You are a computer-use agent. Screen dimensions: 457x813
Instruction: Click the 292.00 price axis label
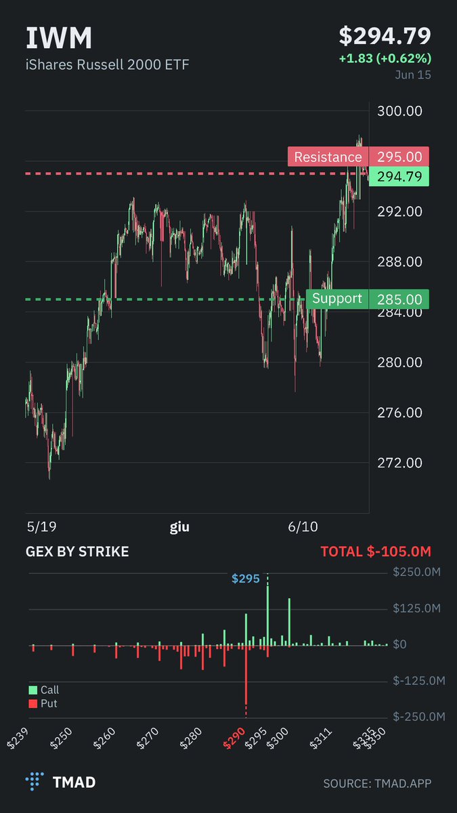click(399, 211)
